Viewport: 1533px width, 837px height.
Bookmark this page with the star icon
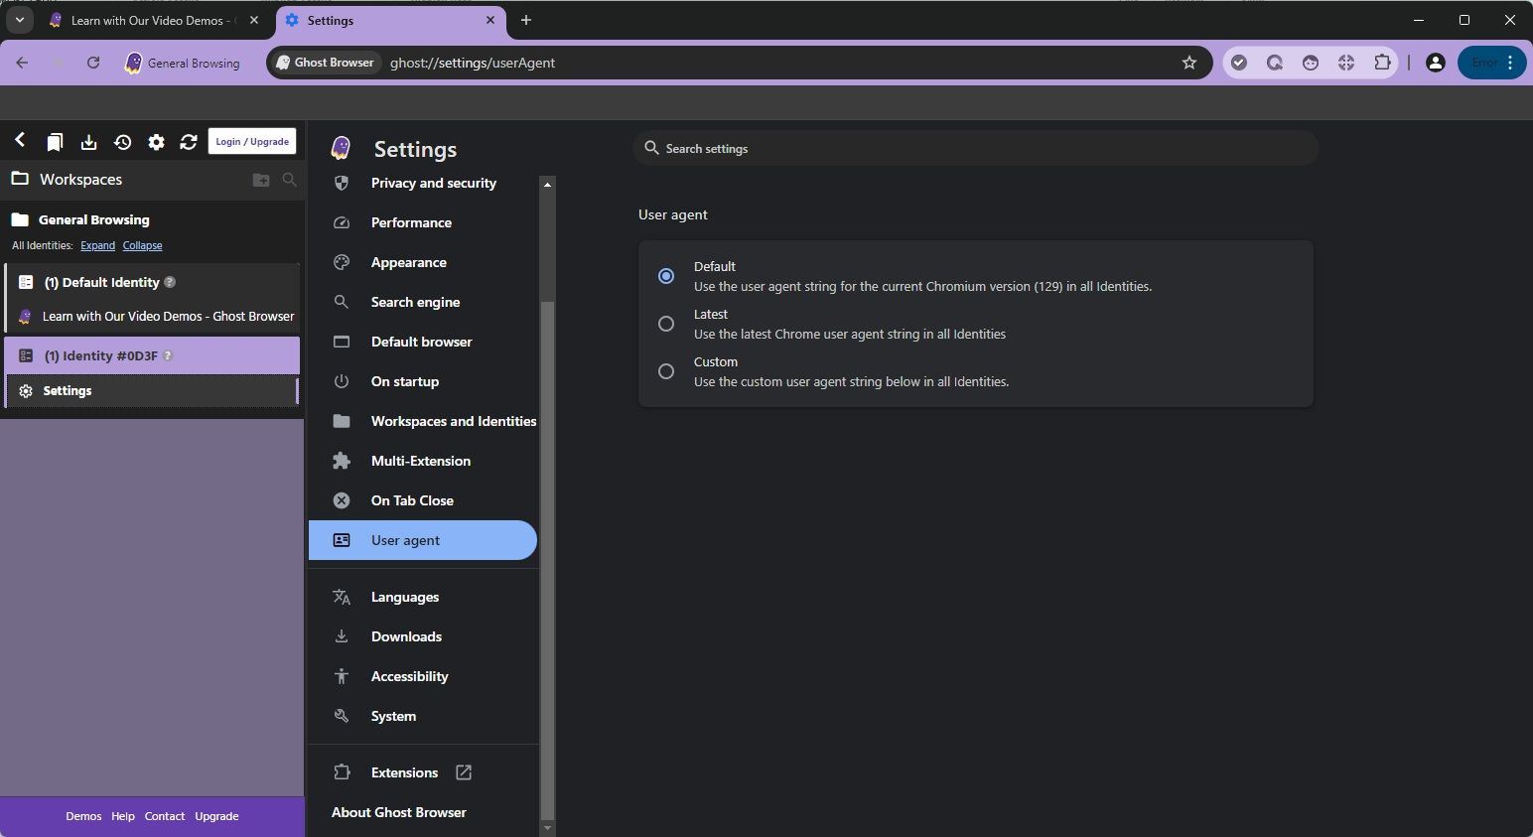(1189, 63)
